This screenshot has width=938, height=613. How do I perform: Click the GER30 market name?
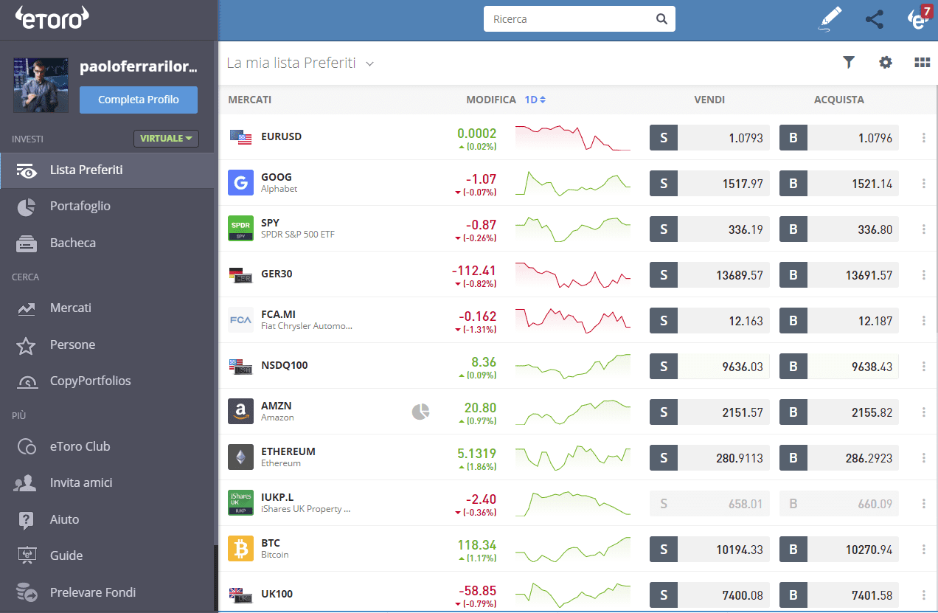tap(277, 274)
